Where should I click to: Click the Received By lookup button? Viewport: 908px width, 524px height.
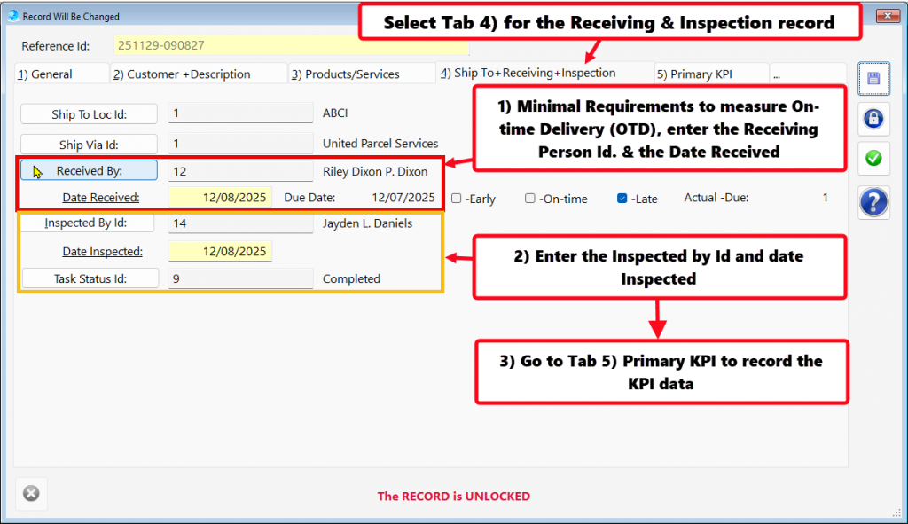(x=89, y=170)
